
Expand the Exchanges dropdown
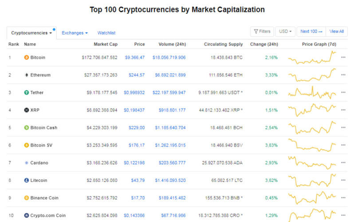[75, 33]
